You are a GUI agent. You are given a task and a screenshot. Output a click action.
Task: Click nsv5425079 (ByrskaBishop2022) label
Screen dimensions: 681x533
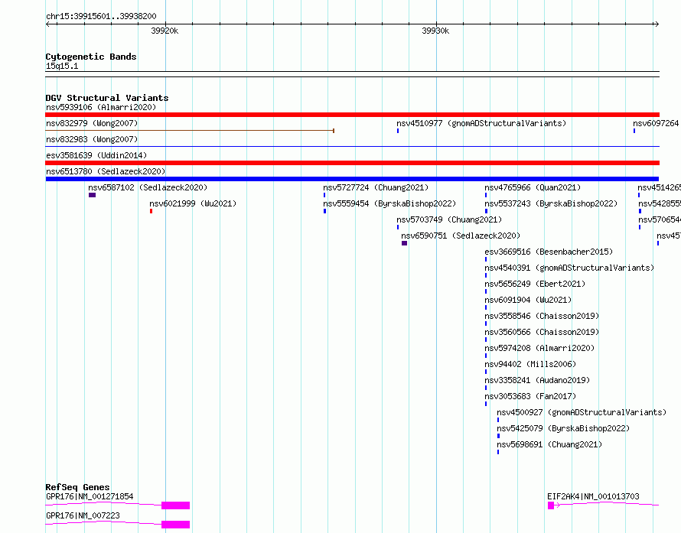(x=563, y=428)
